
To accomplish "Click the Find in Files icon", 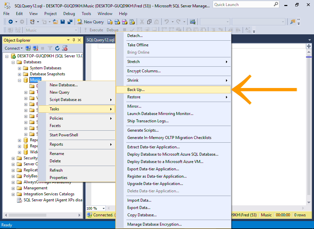I will click(x=292, y=22).
